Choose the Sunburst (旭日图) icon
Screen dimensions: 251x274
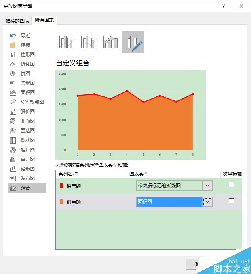point(13,150)
